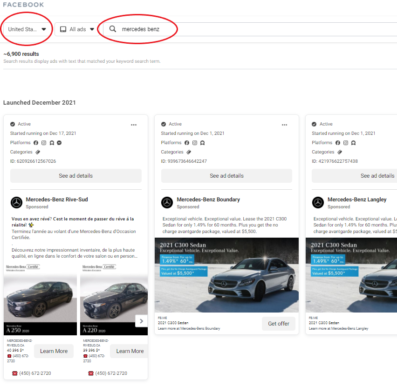Screen dimensions: 397x386
Task: Open three-dot menu on the Boundary ad
Action: (284, 125)
